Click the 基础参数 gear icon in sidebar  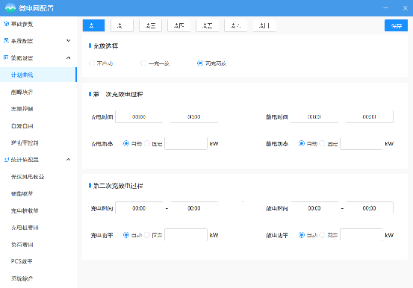(x=6, y=24)
